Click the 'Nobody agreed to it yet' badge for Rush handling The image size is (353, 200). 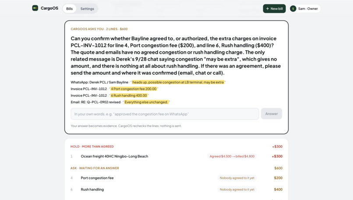pyautogui.click(x=237, y=189)
